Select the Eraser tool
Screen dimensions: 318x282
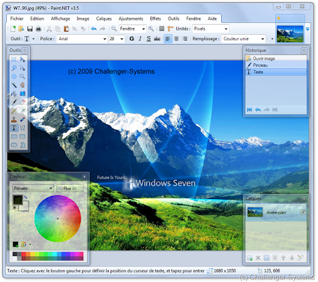(22, 102)
